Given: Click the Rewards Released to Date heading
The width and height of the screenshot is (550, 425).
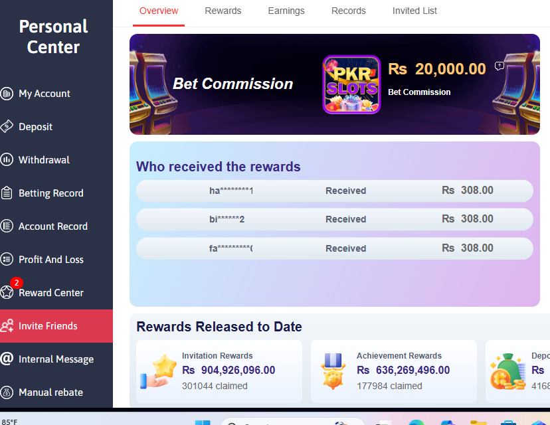Looking at the screenshot, I should click(219, 327).
